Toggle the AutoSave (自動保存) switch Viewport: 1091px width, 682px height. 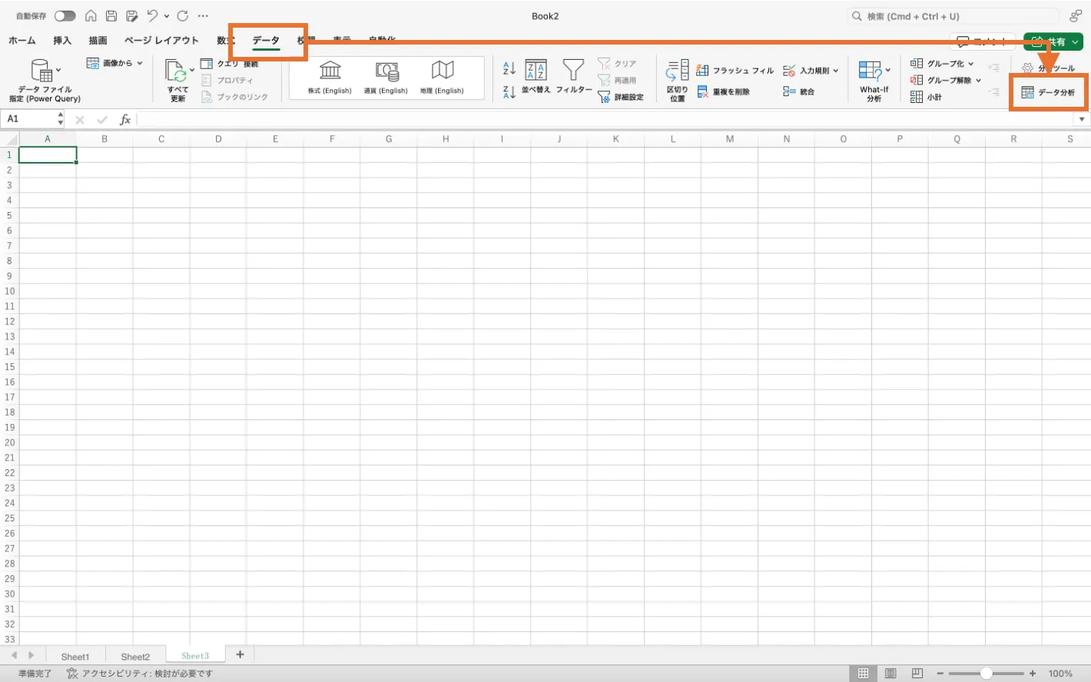click(65, 16)
